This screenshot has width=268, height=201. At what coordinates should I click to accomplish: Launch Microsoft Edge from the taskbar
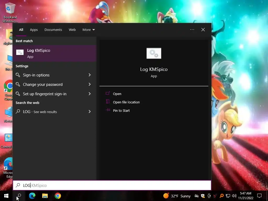32,196
